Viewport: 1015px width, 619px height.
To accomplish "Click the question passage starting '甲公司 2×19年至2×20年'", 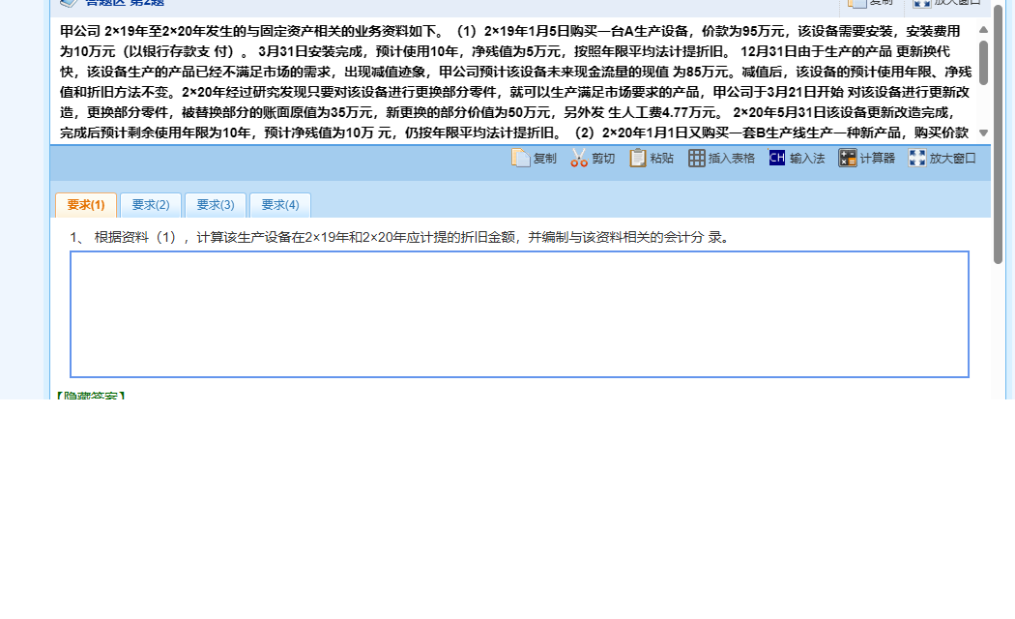I will click(x=515, y=81).
